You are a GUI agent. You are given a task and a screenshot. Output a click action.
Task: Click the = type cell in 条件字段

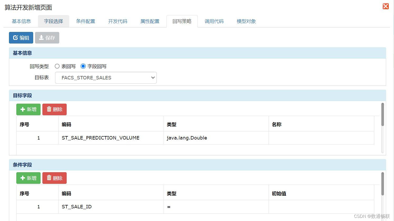(x=216, y=207)
